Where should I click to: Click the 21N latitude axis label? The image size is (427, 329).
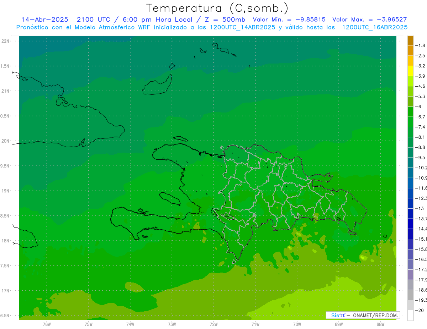[5, 91]
